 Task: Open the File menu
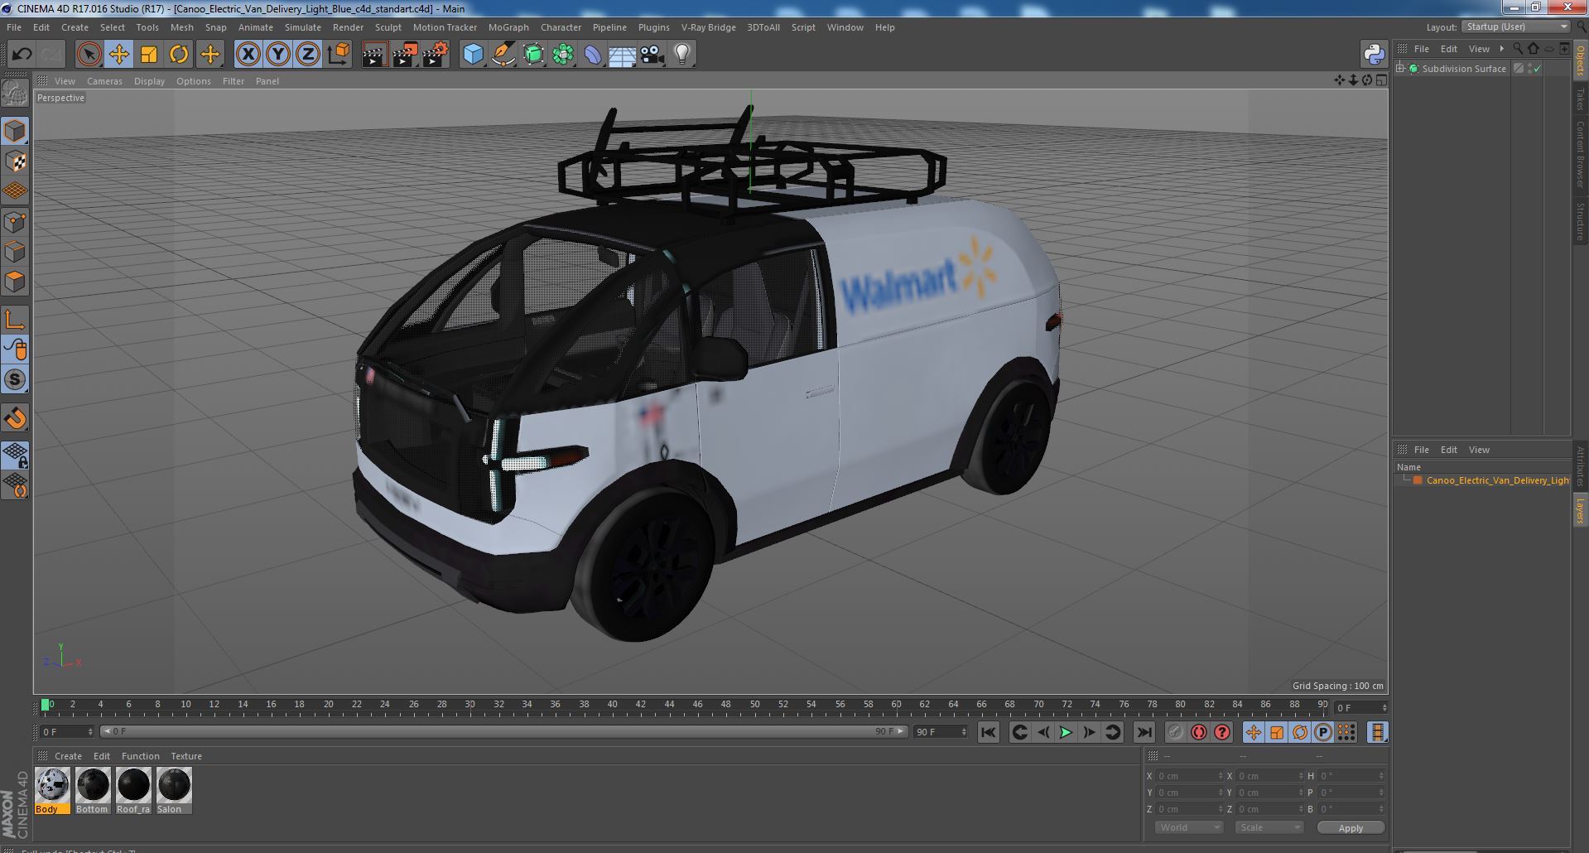14,27
